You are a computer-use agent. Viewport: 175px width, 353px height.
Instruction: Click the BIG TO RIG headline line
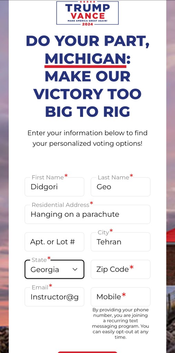[x=88, y=111]
